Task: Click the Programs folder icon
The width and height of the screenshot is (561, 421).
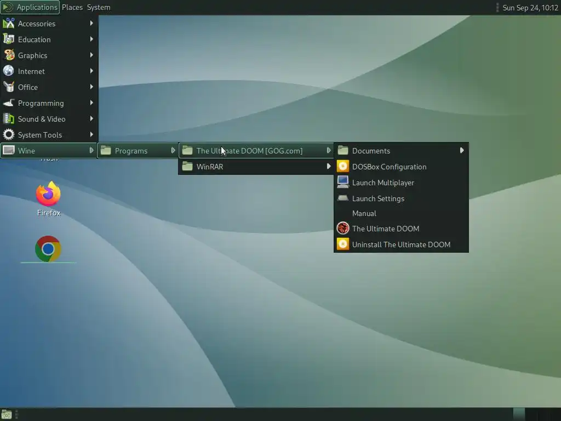Action: tap(106, 151)
